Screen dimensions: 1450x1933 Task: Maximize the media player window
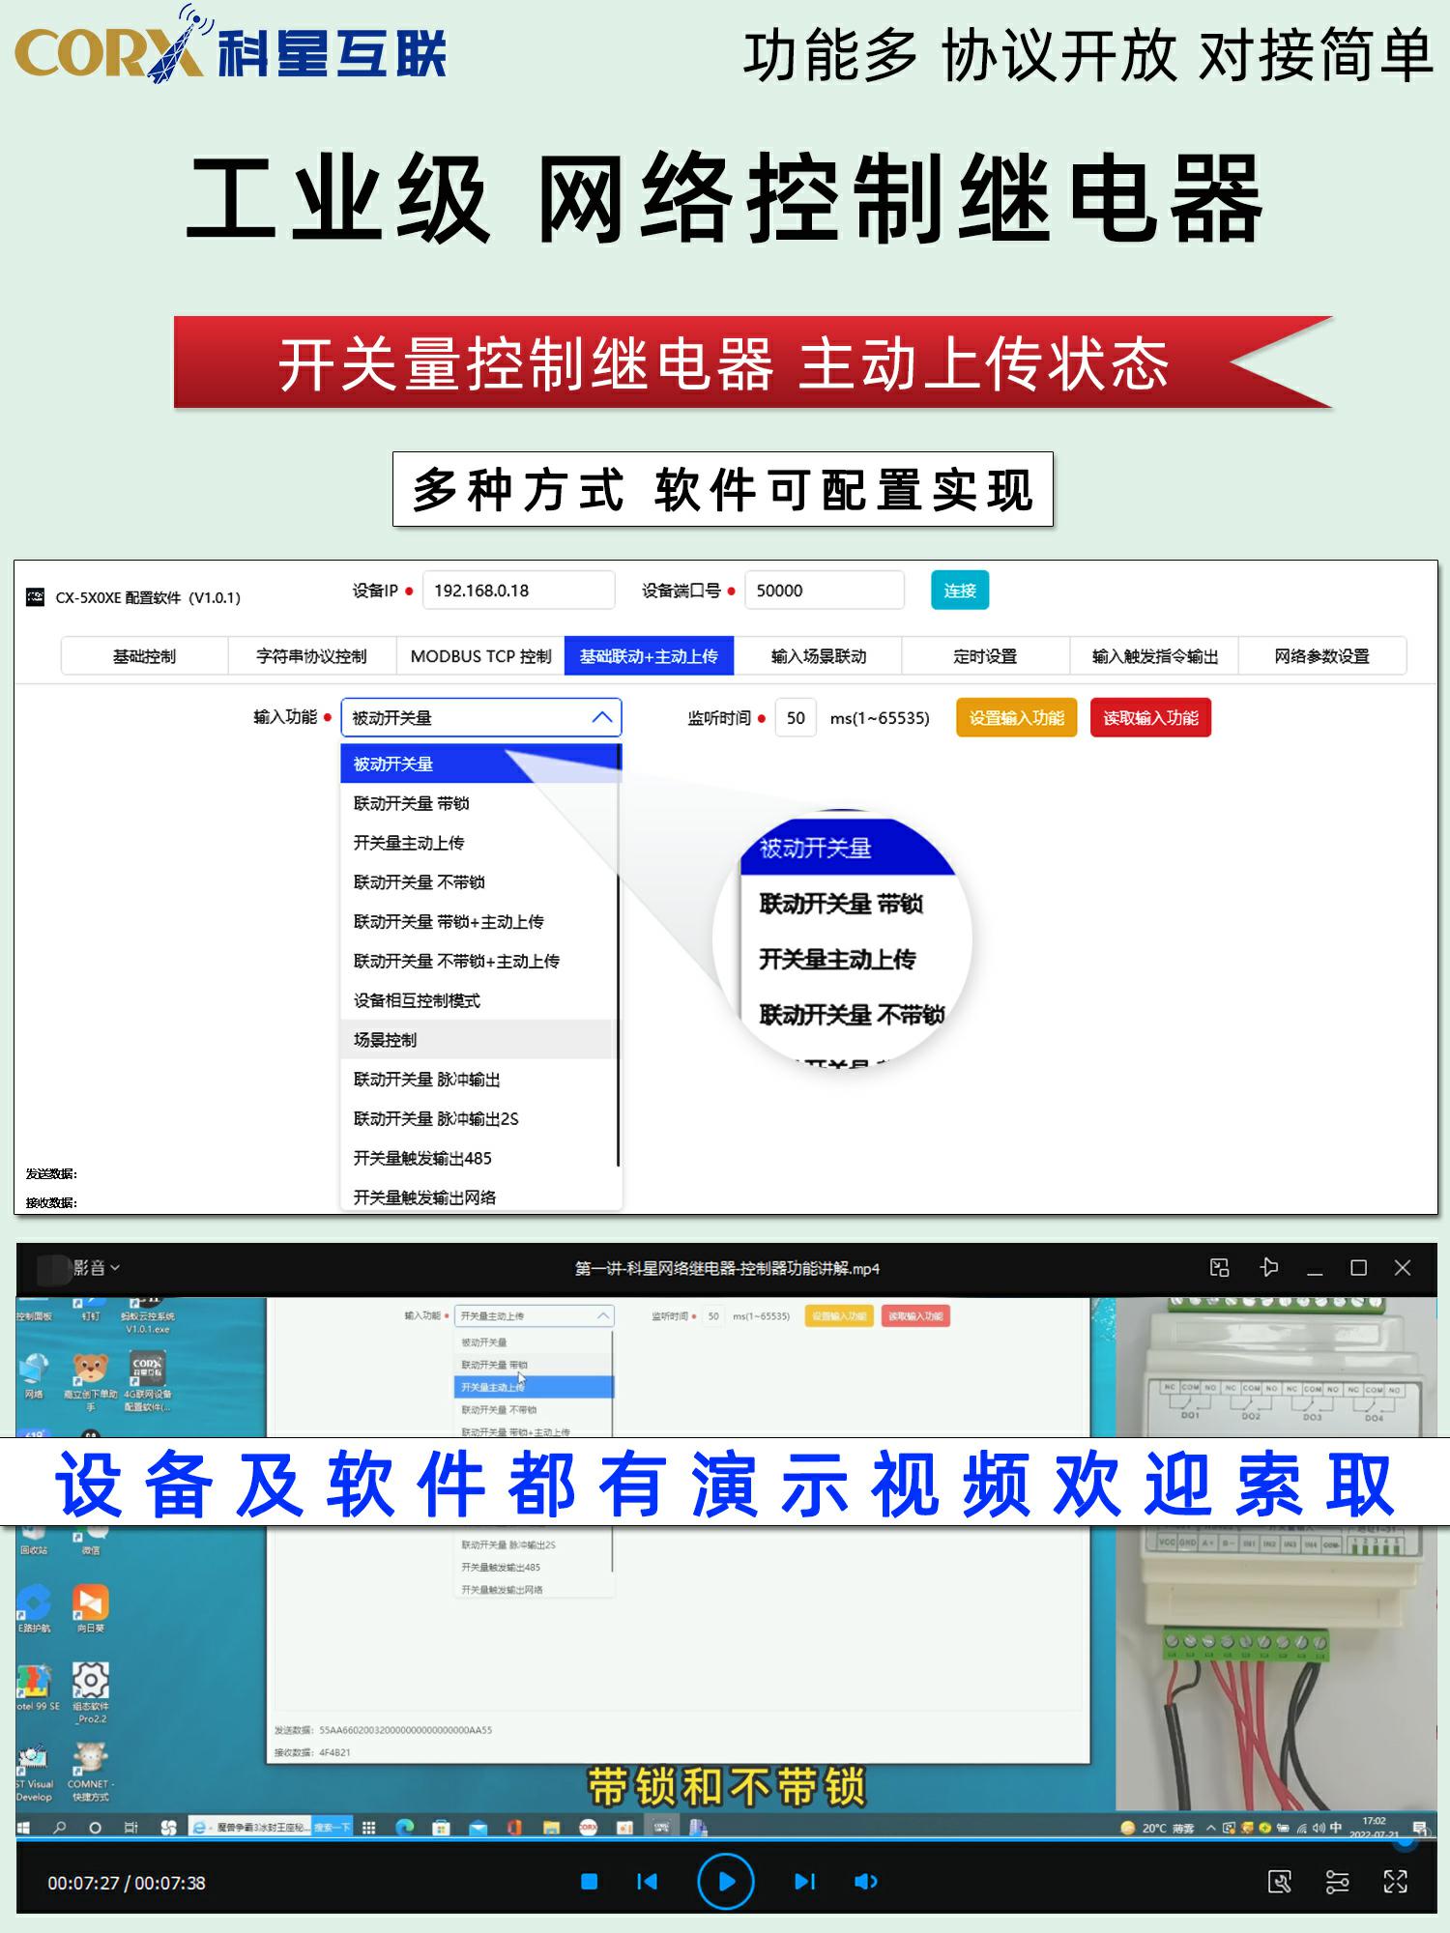click(1358, 1267)
